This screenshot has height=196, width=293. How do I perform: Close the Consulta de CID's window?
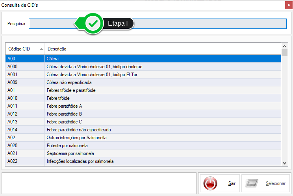(x=287, y=5)
